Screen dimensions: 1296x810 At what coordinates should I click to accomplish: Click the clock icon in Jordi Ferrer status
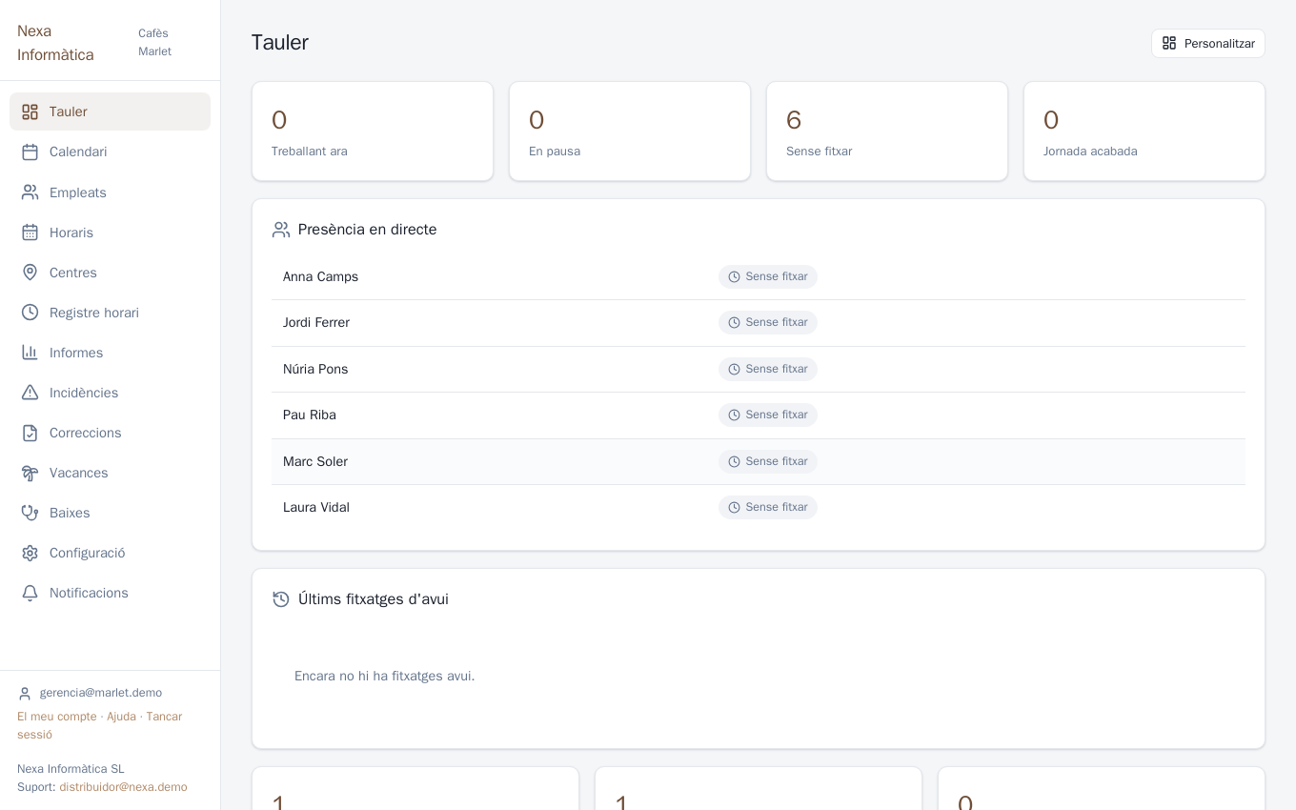pos(735,323)
